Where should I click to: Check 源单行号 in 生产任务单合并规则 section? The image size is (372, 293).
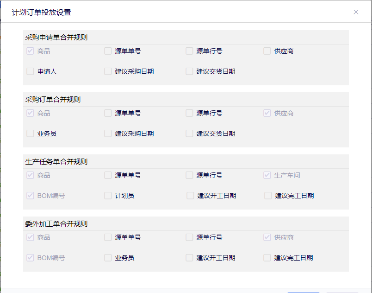189,175
